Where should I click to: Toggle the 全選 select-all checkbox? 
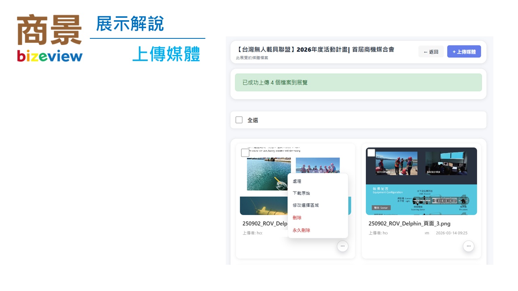pyautogui.click(x=239, y=120)
